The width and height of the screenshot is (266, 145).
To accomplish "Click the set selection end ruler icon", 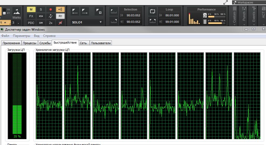I will (x=114, y=21).
